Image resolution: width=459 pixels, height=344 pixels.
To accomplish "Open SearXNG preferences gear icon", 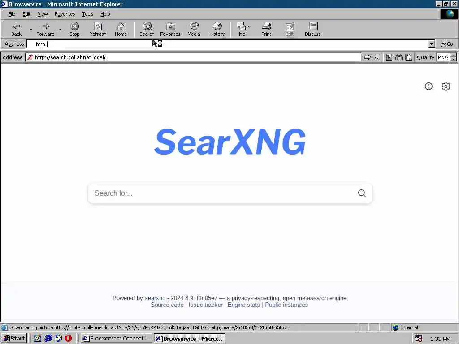I will (x=446, y=86).
